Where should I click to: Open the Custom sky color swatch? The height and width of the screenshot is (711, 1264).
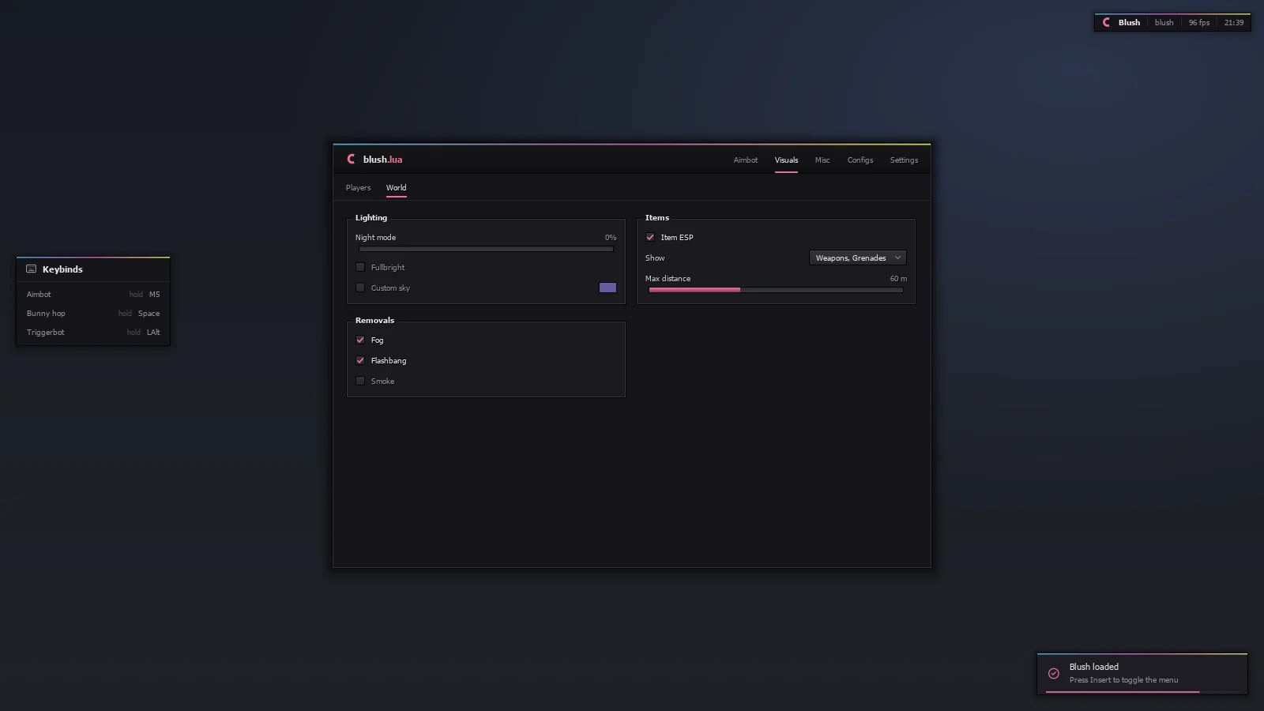pos(608,288)
